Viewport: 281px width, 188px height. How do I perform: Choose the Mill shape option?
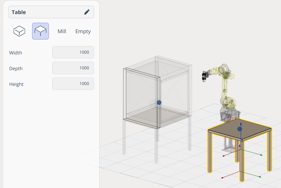62,31
